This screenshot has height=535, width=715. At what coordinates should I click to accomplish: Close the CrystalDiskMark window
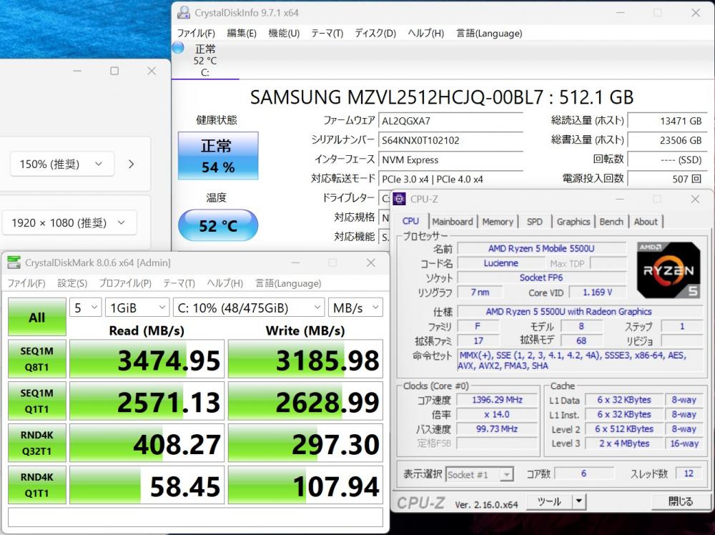370,262
